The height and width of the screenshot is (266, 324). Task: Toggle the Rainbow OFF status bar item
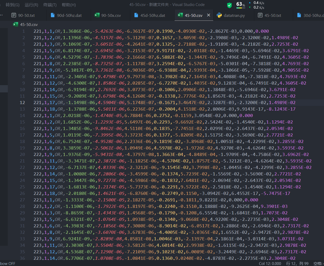(8, 263)
